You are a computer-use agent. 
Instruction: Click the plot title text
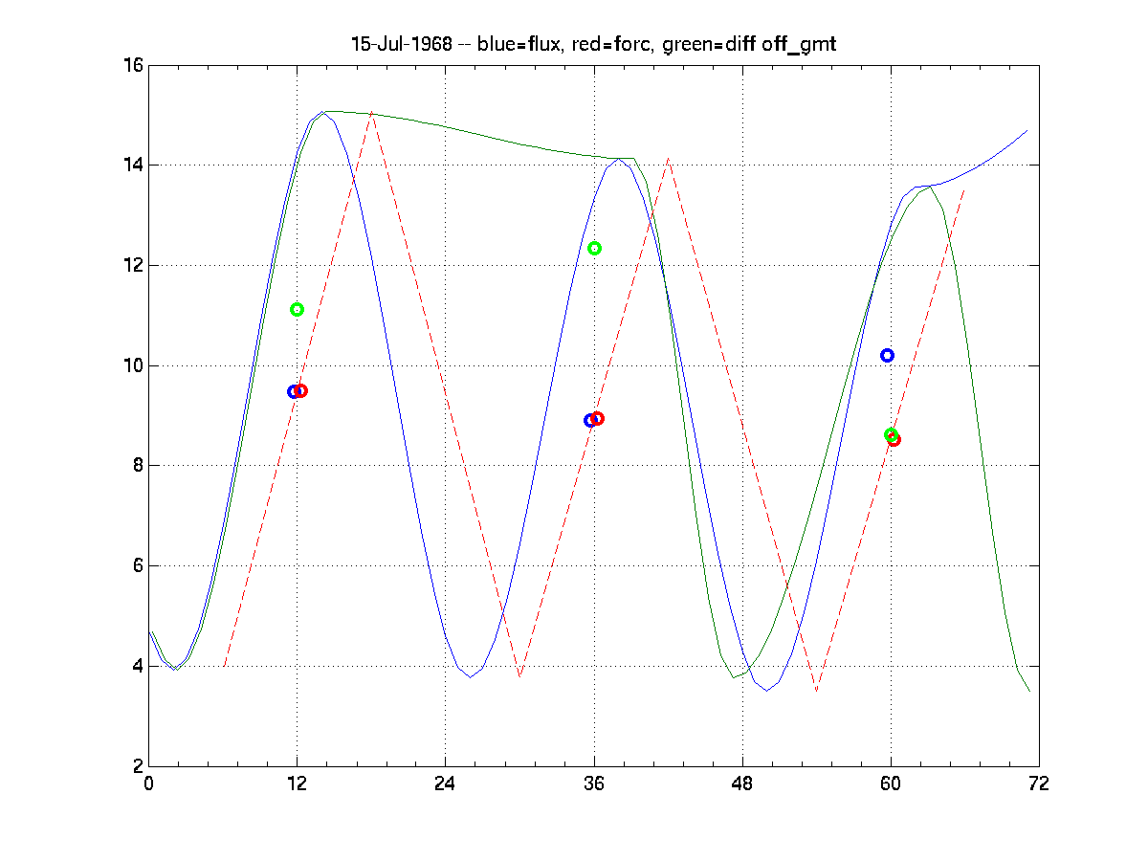[592, 45]
